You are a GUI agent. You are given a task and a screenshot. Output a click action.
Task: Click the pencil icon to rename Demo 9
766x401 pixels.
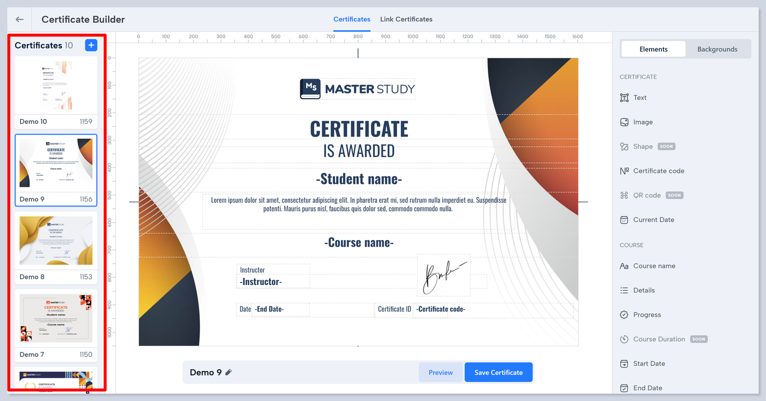pos(228,373)
